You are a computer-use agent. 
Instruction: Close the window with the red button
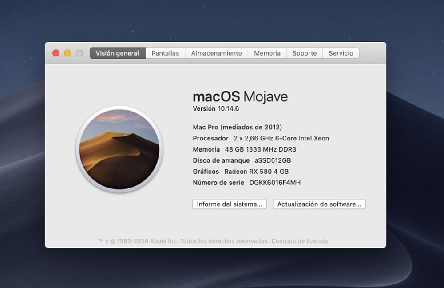pos(56,53)
